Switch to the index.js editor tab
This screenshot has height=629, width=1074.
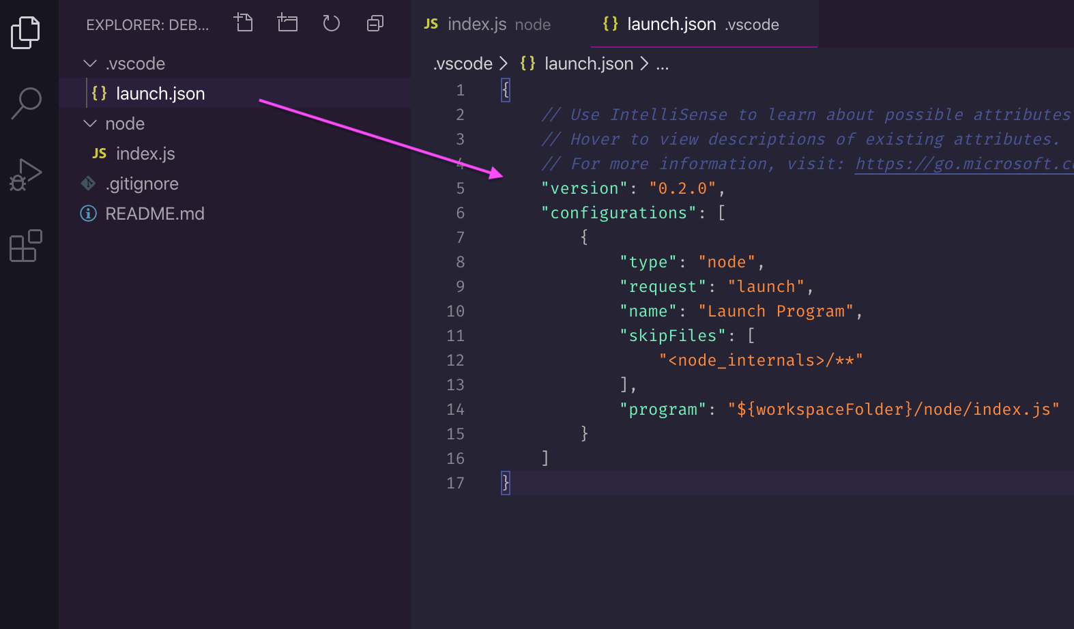(x=487, y=25)
